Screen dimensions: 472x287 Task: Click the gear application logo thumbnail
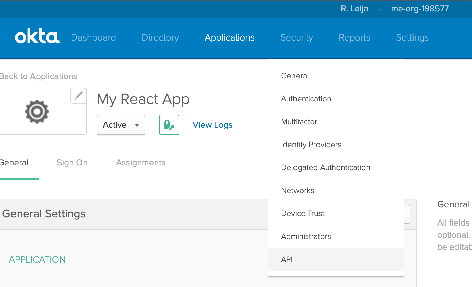[37, 111]
